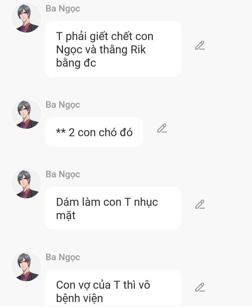Select the 'Dám làm con T nhục mặt' bubble
252x308 pixels.
click(113, 208)
